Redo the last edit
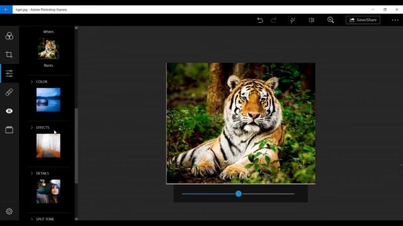 point(273,20)
